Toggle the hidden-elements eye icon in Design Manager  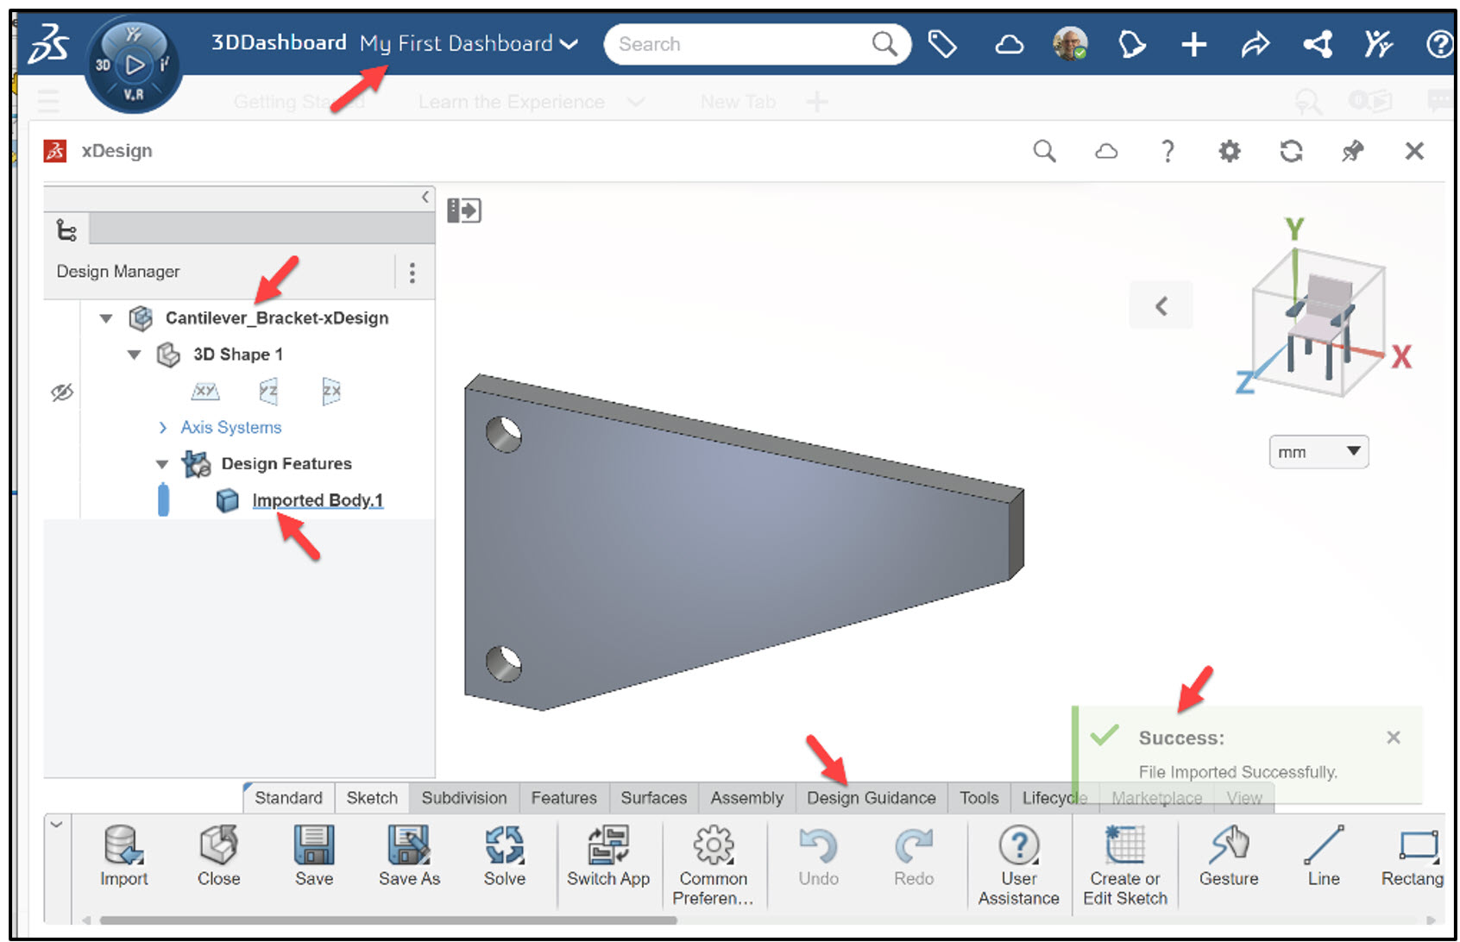pos(60,392)
